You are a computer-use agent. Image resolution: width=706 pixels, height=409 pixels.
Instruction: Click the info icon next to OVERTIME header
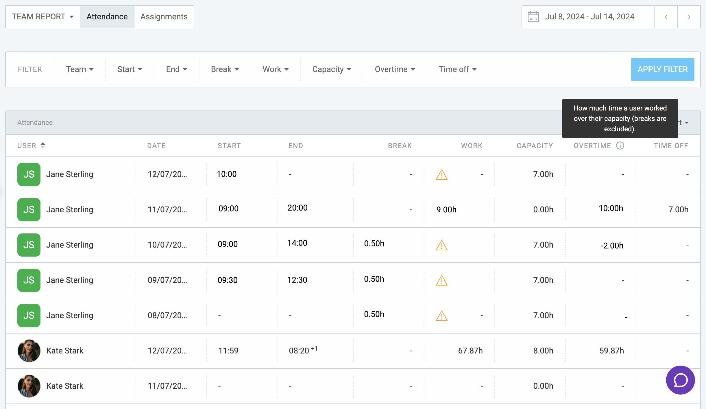coord(620,146)
